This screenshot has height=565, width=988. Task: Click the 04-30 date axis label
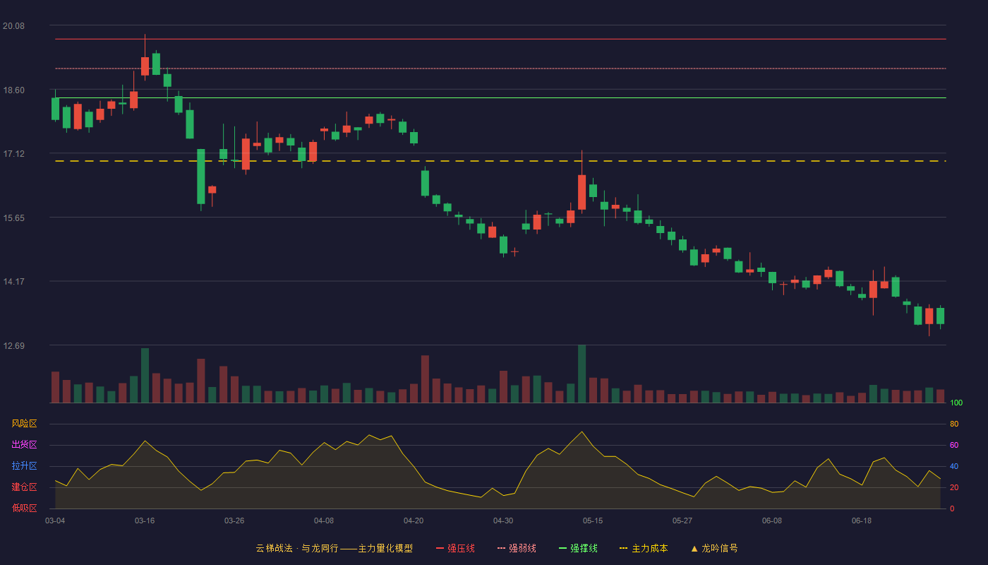[503, 521]
